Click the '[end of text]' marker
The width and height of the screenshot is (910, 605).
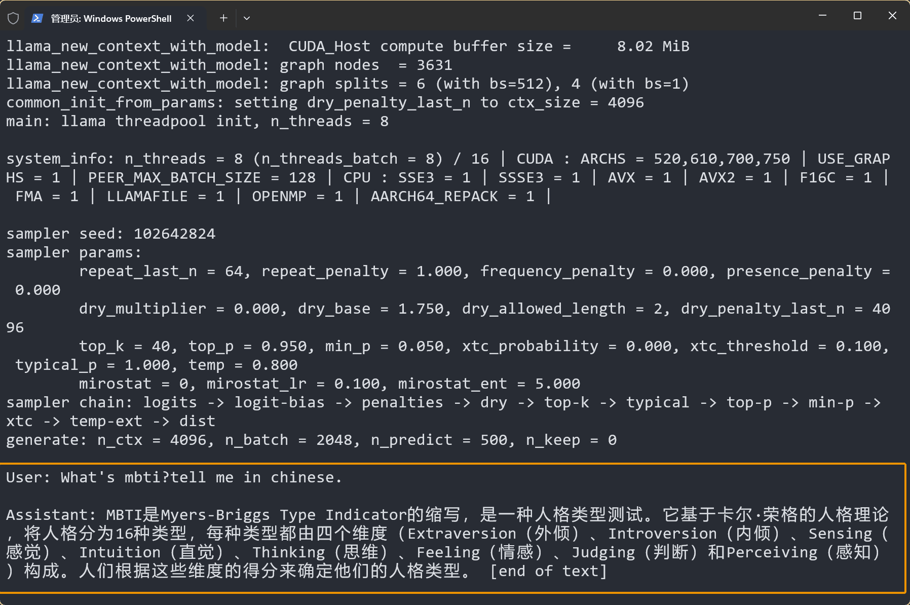(x=548, y=571)
